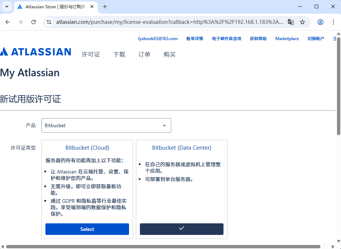Bookmark this page with the star icon
Screen dimensions: 341x249
click(302, 22)
